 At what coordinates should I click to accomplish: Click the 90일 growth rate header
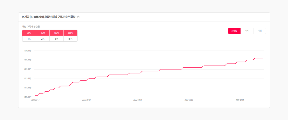coord(43,33)
